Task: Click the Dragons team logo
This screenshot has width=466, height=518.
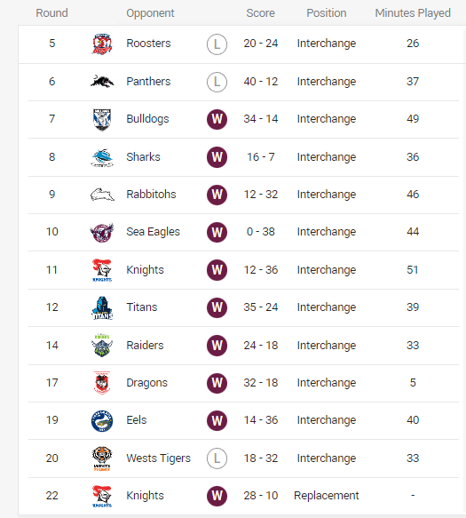Action: [x=102, y=383]
